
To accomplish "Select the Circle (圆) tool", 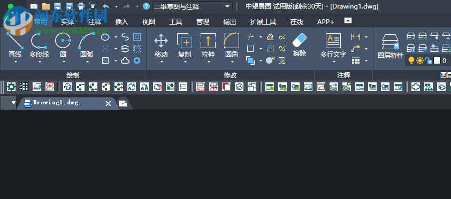I will pyautogui.click(x=63, y=45).
